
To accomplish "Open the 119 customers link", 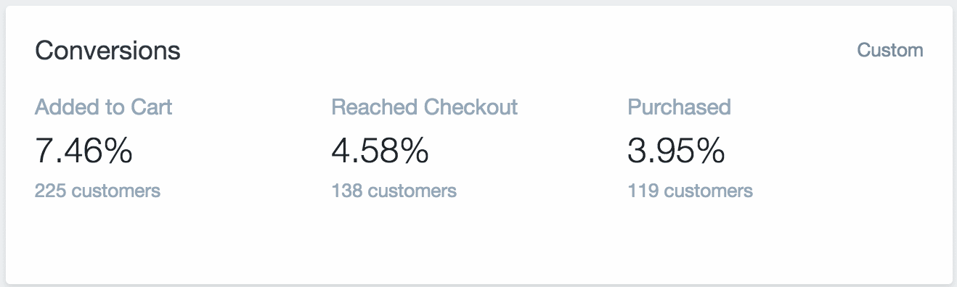I will [x=690, y=191].
